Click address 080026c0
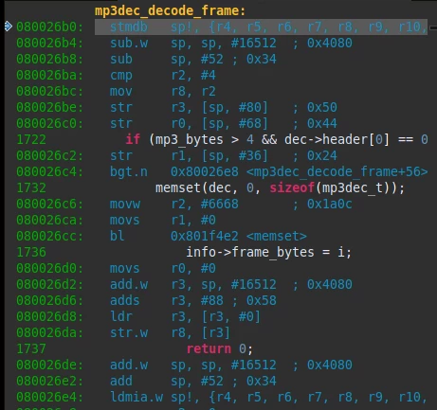Image resolution: width=437 pixels, height=410 pixels. click(49, 124)
